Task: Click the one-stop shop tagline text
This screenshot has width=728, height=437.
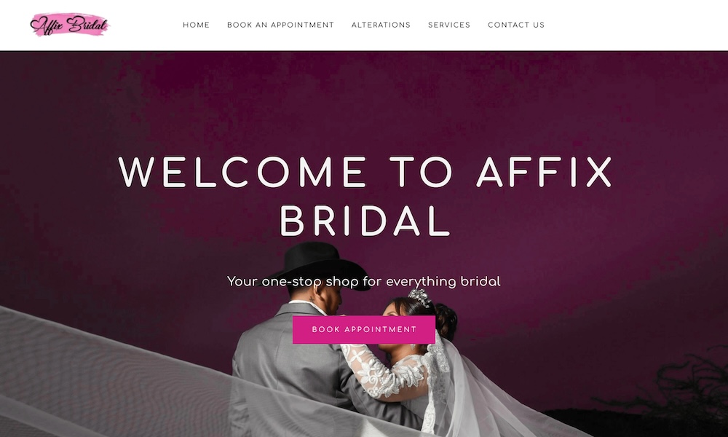Action: [363, 281]
